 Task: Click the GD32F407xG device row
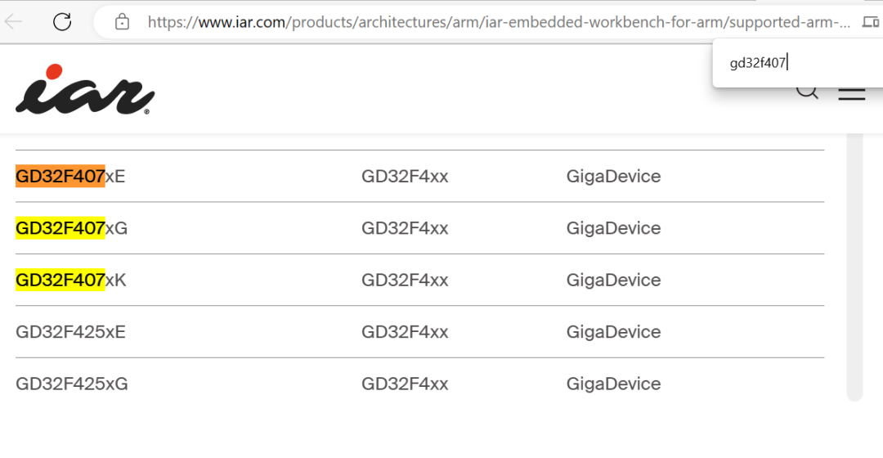coord(72,228)
